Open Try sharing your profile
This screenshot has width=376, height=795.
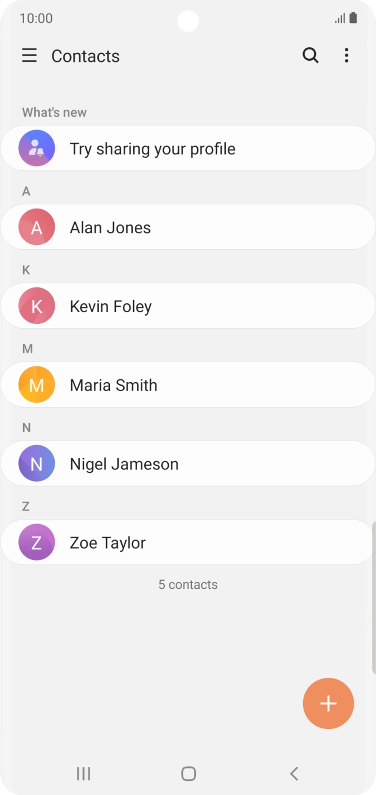point(188,148)
